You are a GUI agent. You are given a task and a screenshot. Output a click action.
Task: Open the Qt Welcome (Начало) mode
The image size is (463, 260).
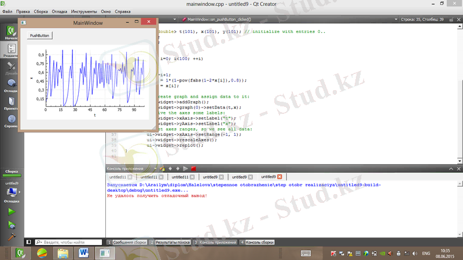pos(10,32)
